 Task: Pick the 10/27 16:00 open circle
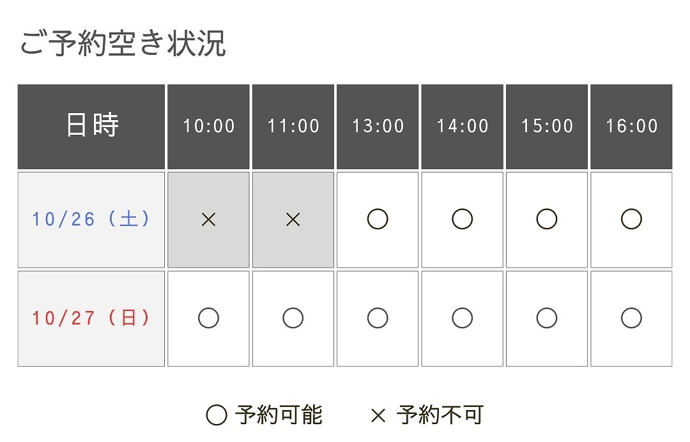pyautogui.click(x=631, y=318)
